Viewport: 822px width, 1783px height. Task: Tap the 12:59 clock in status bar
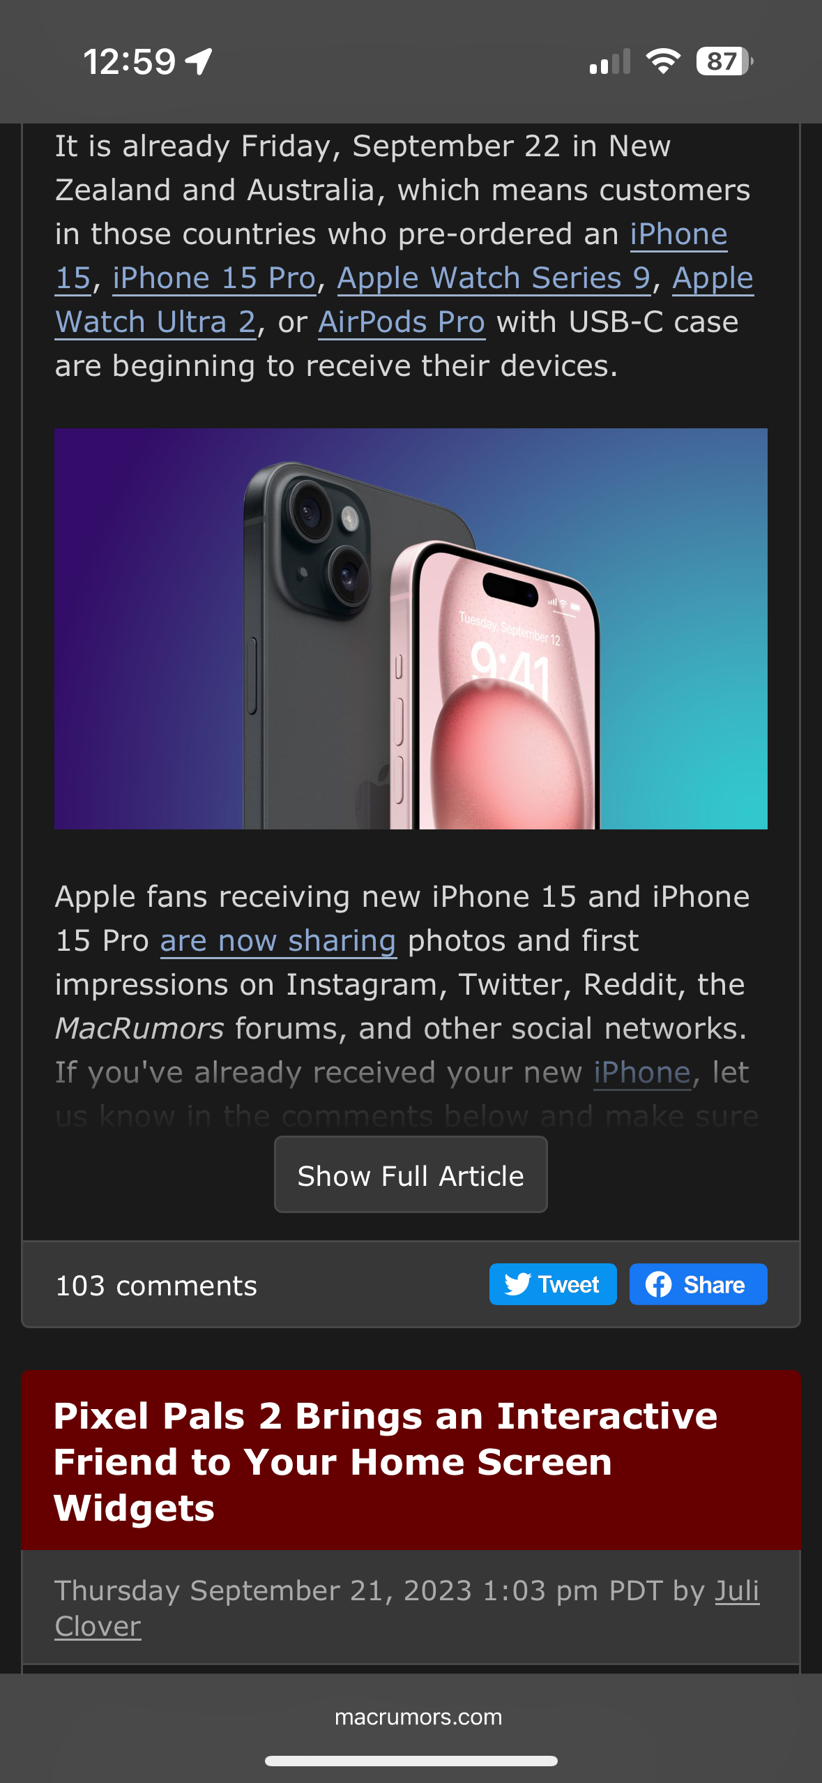pyautogui.click(x=130, y=61)
